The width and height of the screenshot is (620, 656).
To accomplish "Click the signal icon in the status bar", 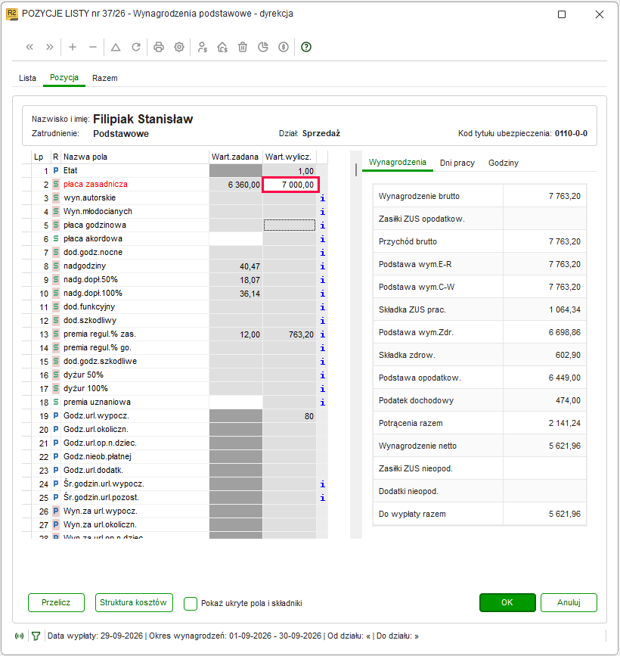I will (x=19, y=636).
